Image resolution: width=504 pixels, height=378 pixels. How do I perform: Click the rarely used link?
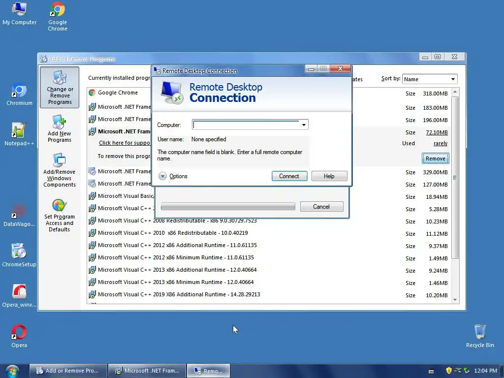tap(441, 143)
